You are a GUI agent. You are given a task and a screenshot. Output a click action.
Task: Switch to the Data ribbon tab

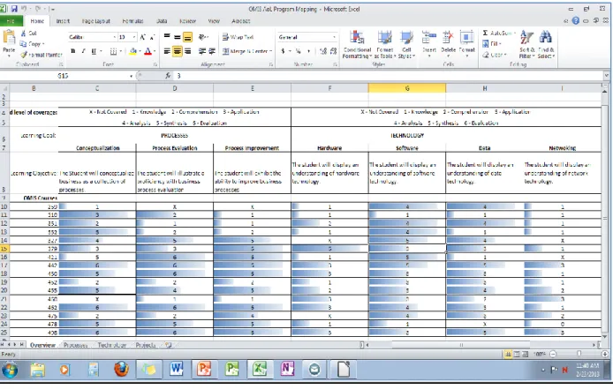162,21
